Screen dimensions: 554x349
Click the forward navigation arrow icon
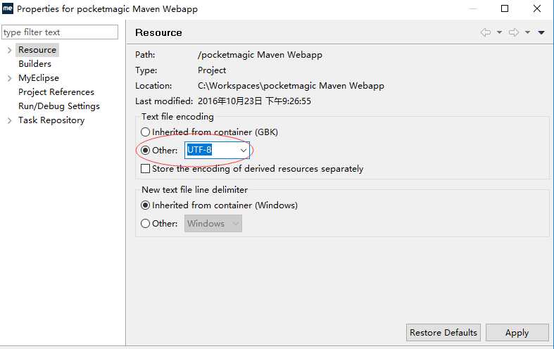point(514,32)
